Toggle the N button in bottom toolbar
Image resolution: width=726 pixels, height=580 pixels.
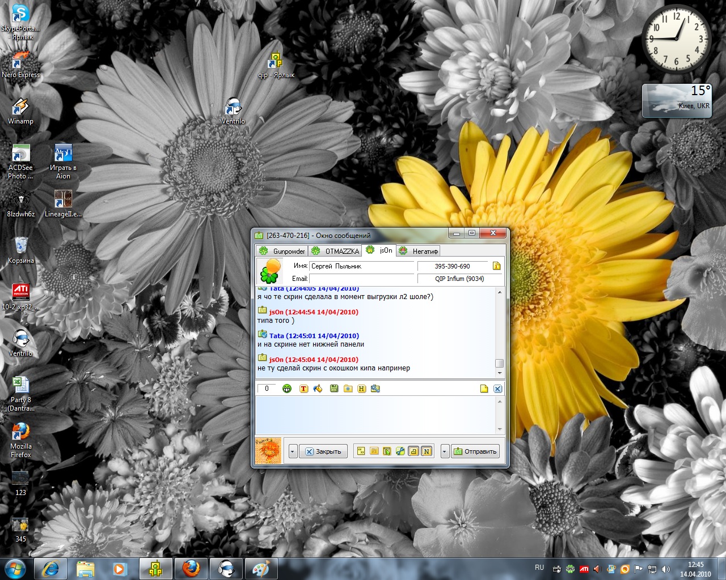click(x=427, y=451)
